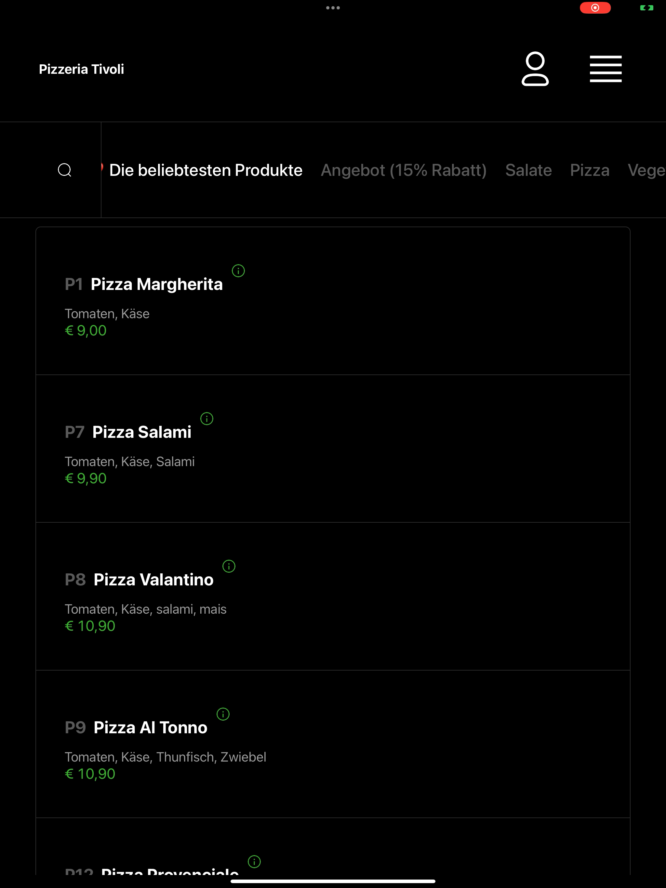This screenshot has width=666, height=888.
Task: Click the € 9,90 price
Action: [86, 478]
